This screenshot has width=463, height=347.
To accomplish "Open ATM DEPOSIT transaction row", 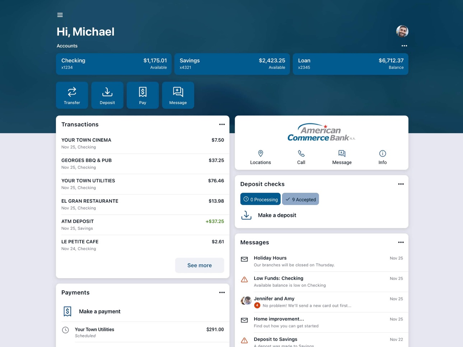I will 142,225.
